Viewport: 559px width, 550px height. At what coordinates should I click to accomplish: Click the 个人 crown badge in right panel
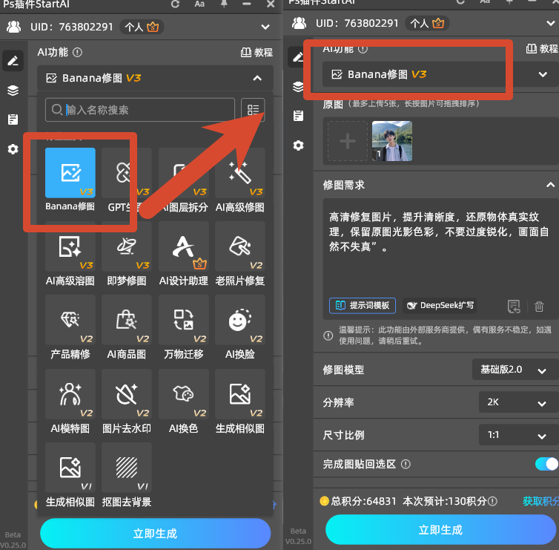(x=427, y=24)
